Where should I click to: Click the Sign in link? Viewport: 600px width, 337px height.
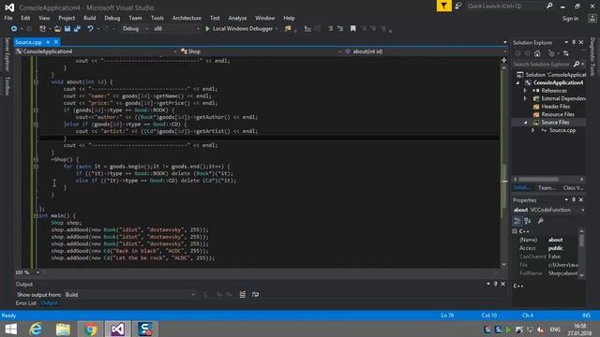click(x=570, y=19)
